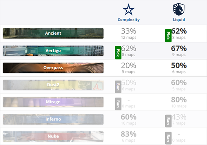Click Liquid's 50% Overpass win rate
The width and height of the screenshot is (207, 145).
(179, 66)
